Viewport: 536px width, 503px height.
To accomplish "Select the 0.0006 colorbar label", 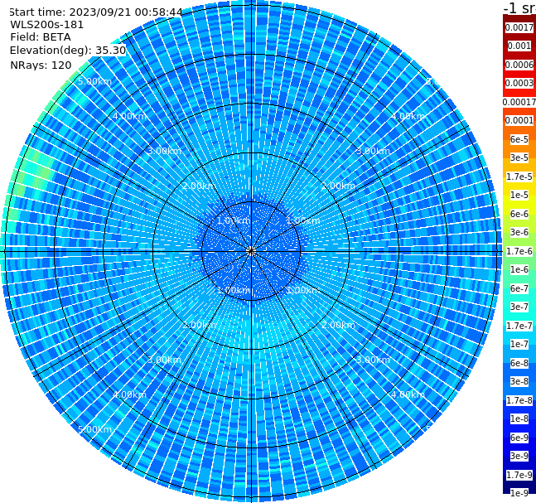I will pyautogui.click(x=519, y=65).
